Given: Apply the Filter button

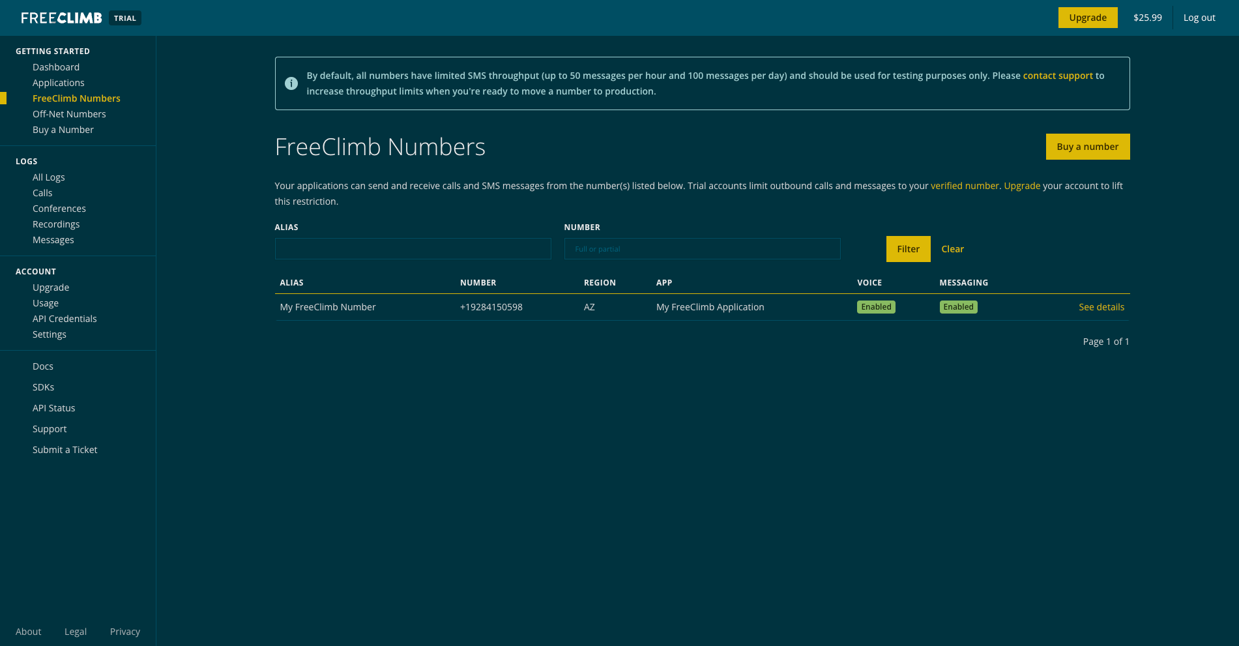Looking at the screenshot, I should (x=909, y=249).
